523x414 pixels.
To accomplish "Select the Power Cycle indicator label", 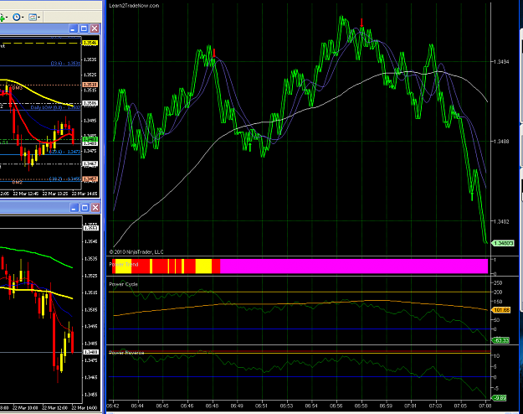I will pyautogui.click(x=123, y=284).
